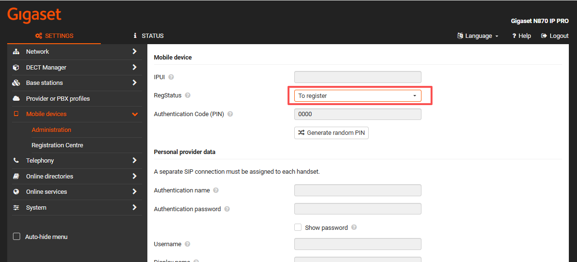The height and width of the screenshot is (262, 577).
Task: Click the Telephony phone icon
Action: 16,161
